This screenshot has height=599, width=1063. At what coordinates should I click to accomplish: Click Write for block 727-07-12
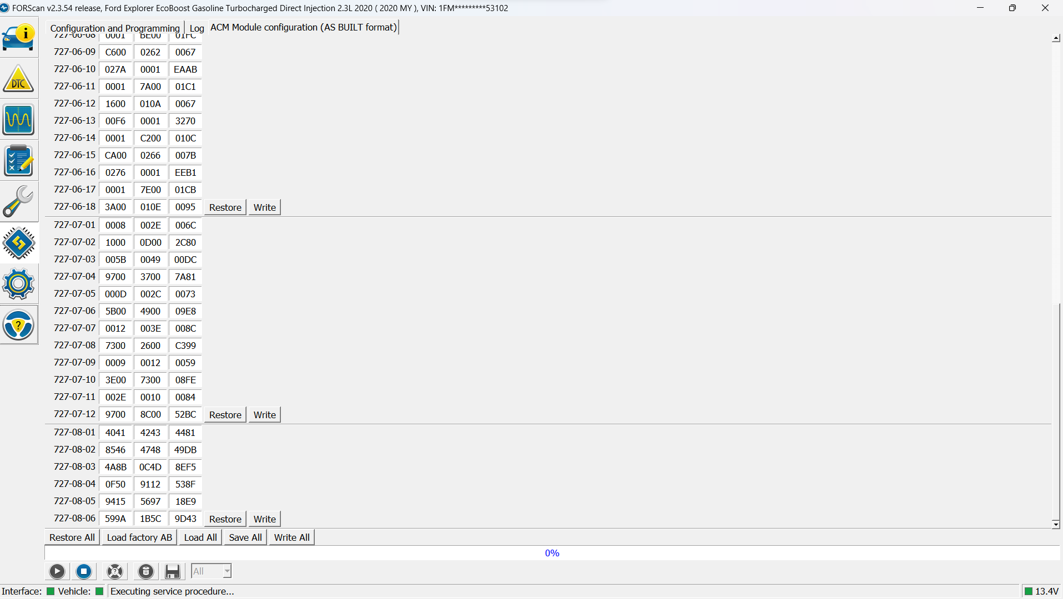(264, 415)
